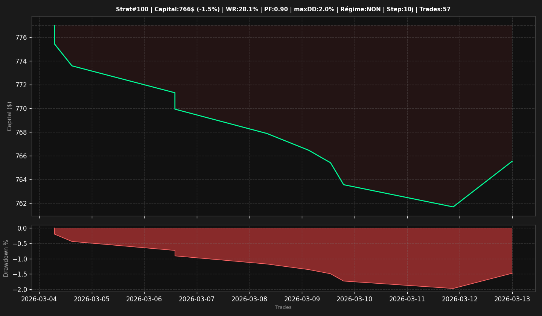Select the 2026-03-13 date label
This screenshot has height=316, width=542.
pyautogui.click(x=512, y=299)
